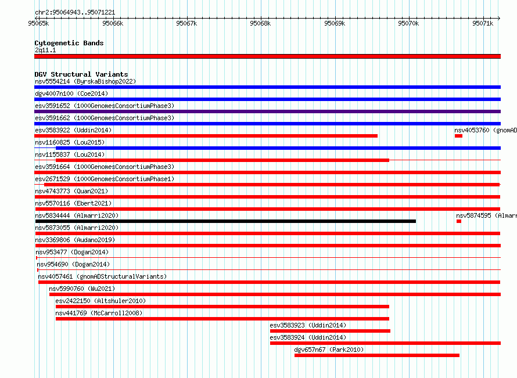Open nsv441769 (McCarroll2008) label
This screenshot has width=517, height=378.
[99, 313]
